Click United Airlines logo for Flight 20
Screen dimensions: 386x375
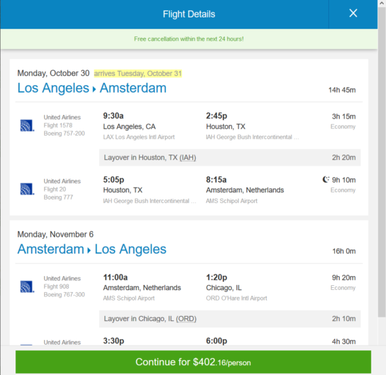point(27,189)
